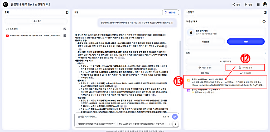Click citation 1 after 보여줍니다 in 에센스 section

pos(91,78)
